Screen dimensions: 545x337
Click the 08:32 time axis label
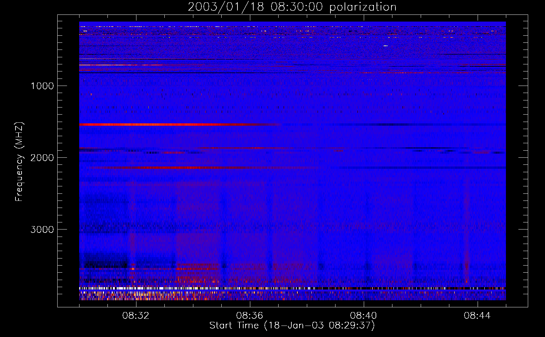[x=136, y=316]
